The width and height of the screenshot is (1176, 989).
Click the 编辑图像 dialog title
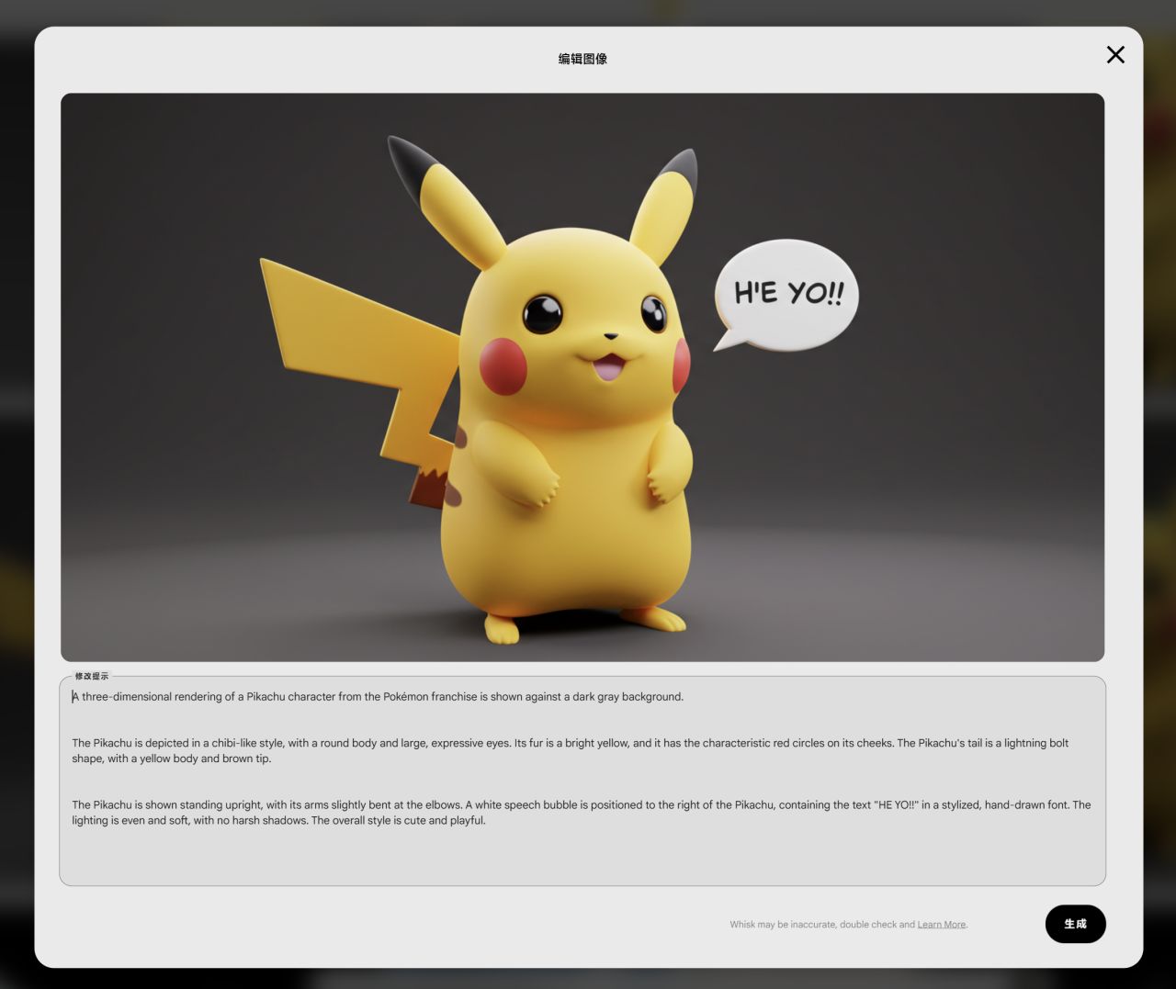point(582,59)
